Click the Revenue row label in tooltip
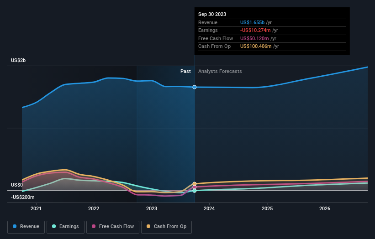The height and width of the screenshot is (239, 375). coord(208,22)
